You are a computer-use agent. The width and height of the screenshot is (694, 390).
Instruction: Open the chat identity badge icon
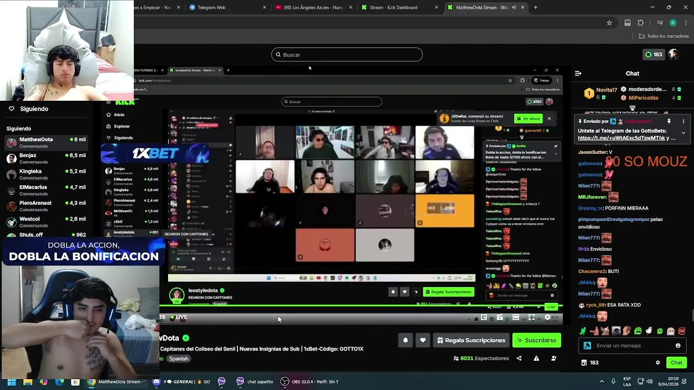587,346
